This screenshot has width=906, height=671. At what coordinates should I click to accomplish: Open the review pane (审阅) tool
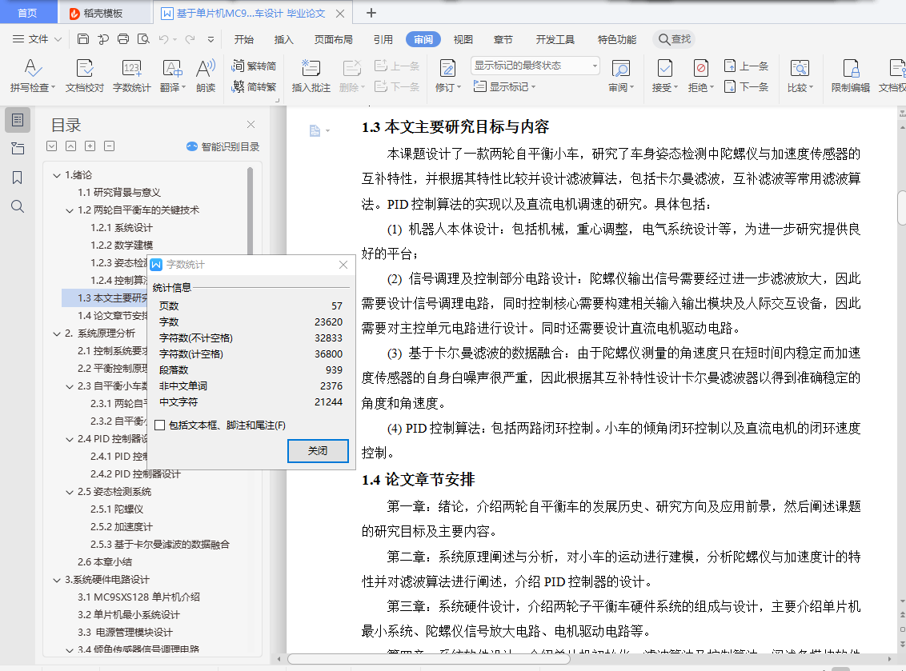point(621,75)
